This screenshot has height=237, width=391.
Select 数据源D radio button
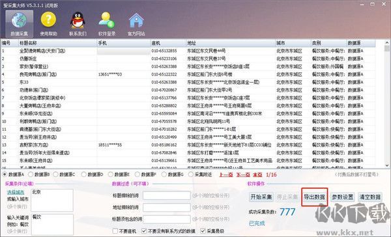tap(84, 174)
